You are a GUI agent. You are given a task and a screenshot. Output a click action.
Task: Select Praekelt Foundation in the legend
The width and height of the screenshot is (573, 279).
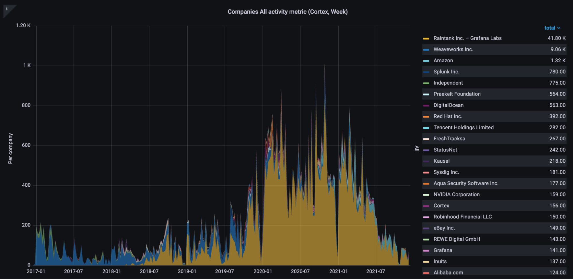(457, 94)
